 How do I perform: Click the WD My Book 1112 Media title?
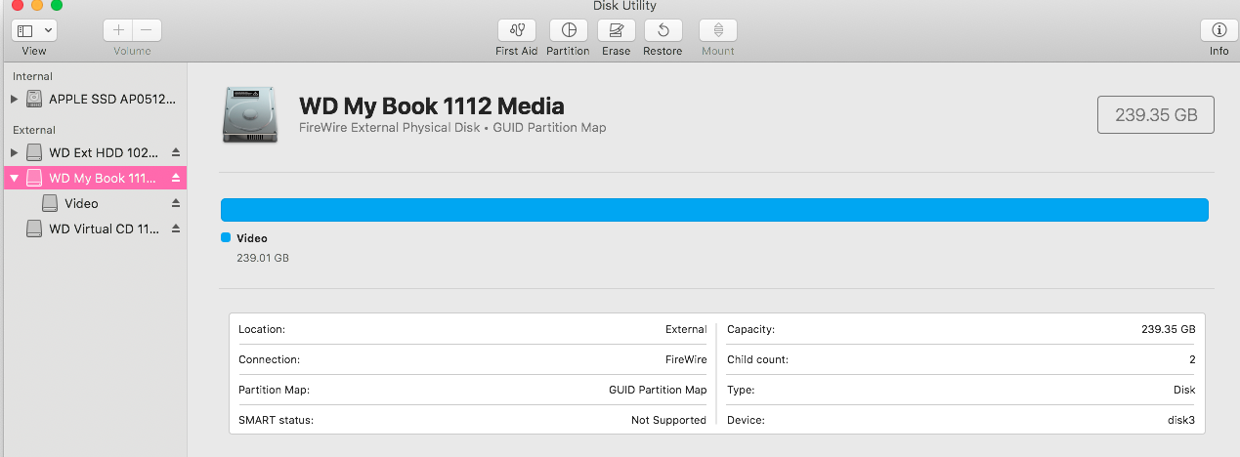click(431, 105)
